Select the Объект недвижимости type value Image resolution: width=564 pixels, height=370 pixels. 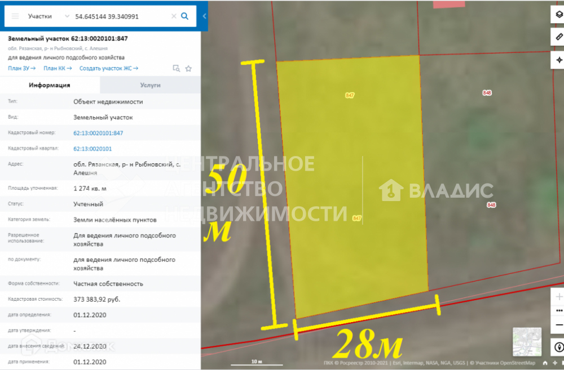click(108, 102)
